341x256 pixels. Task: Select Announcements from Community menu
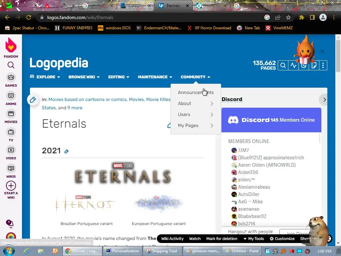click(196, 93)
